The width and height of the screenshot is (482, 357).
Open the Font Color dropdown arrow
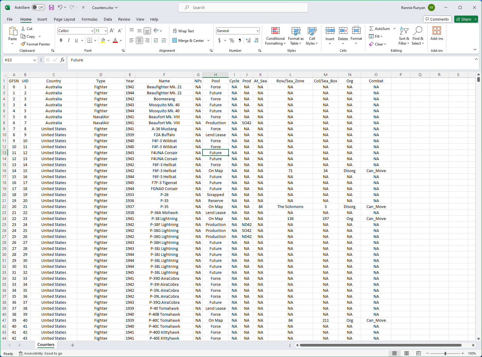(121, 40)
